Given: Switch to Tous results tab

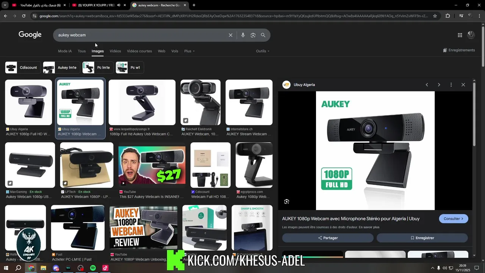Looking at the screenshot, I should tap(81, 51).
